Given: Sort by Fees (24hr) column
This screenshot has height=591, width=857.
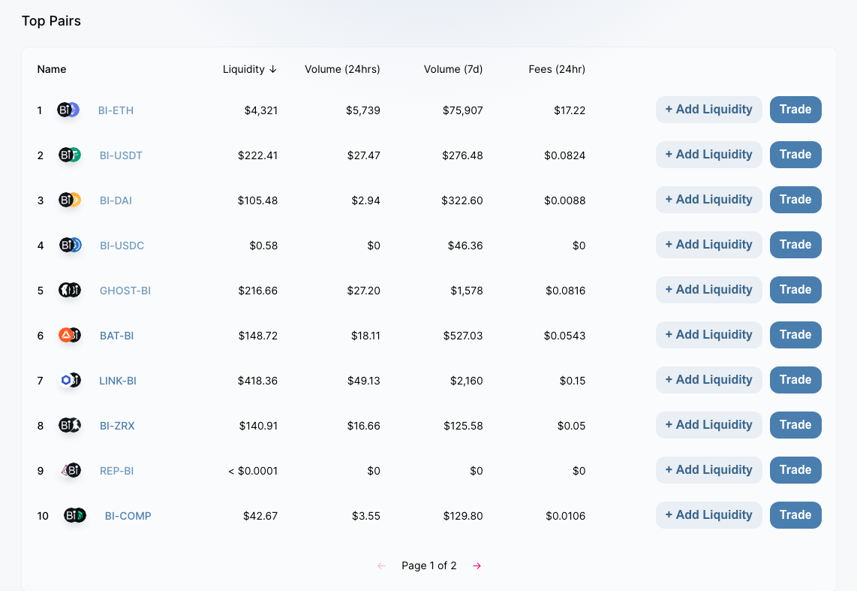Looking at the screenshot, I should click(x=557, y=69).
